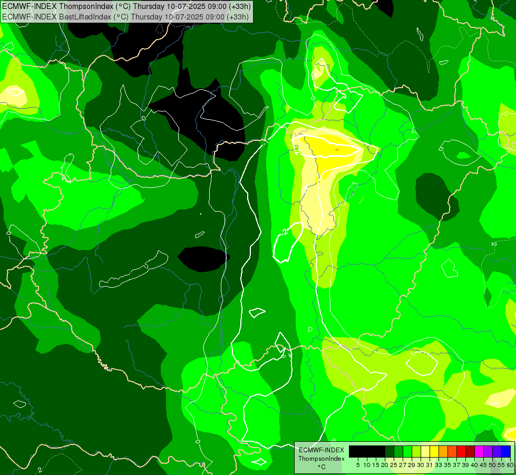
Task: Click the legend scale label "37"
Action: (456, 465)
